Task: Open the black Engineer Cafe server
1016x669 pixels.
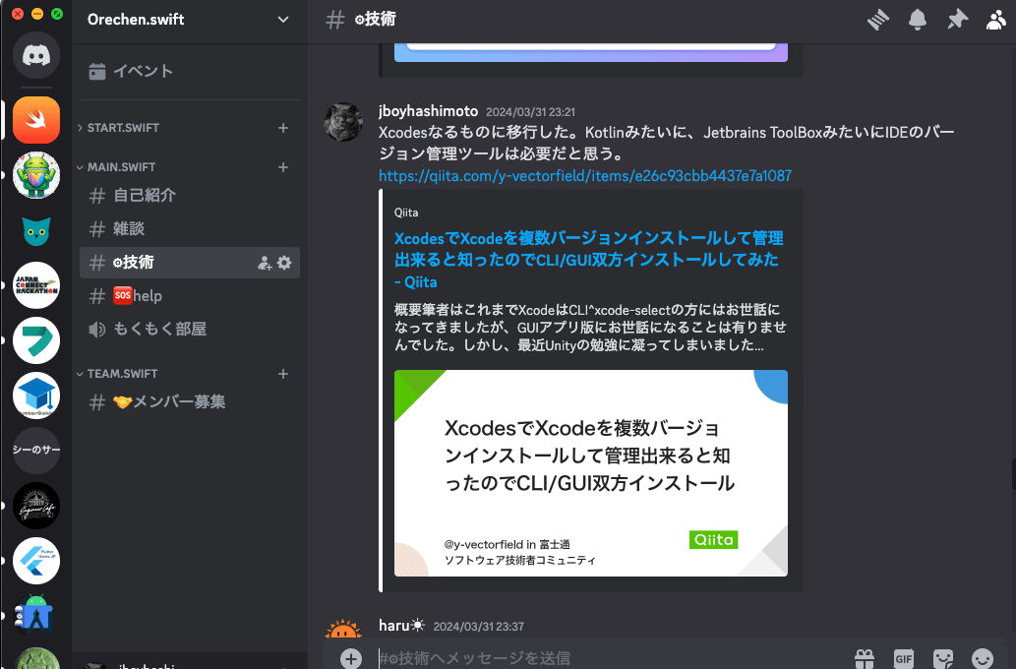Action: (36, 506)
